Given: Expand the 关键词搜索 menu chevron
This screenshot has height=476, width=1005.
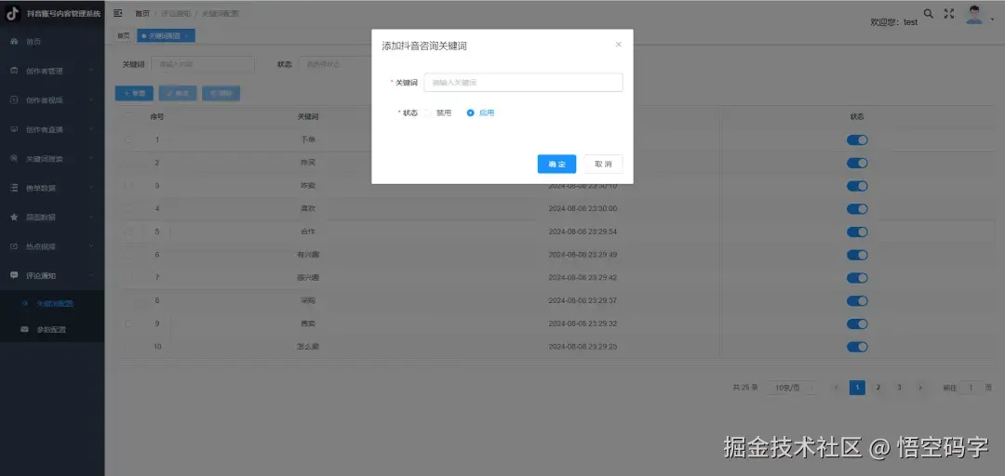Looking at the screenshot, I should pos(91,158).
